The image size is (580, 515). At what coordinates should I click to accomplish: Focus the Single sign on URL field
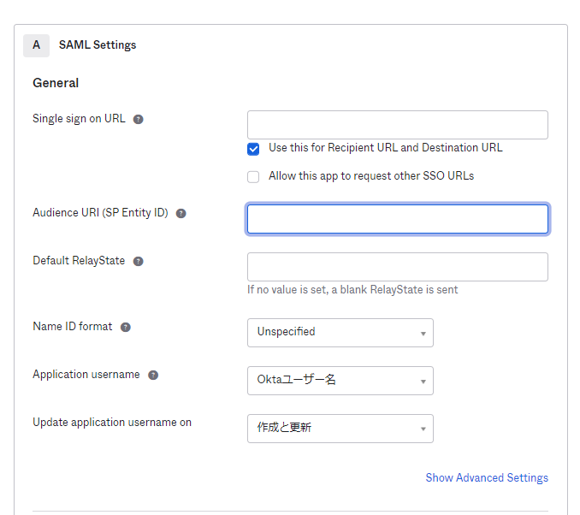[x=398, y=125]
